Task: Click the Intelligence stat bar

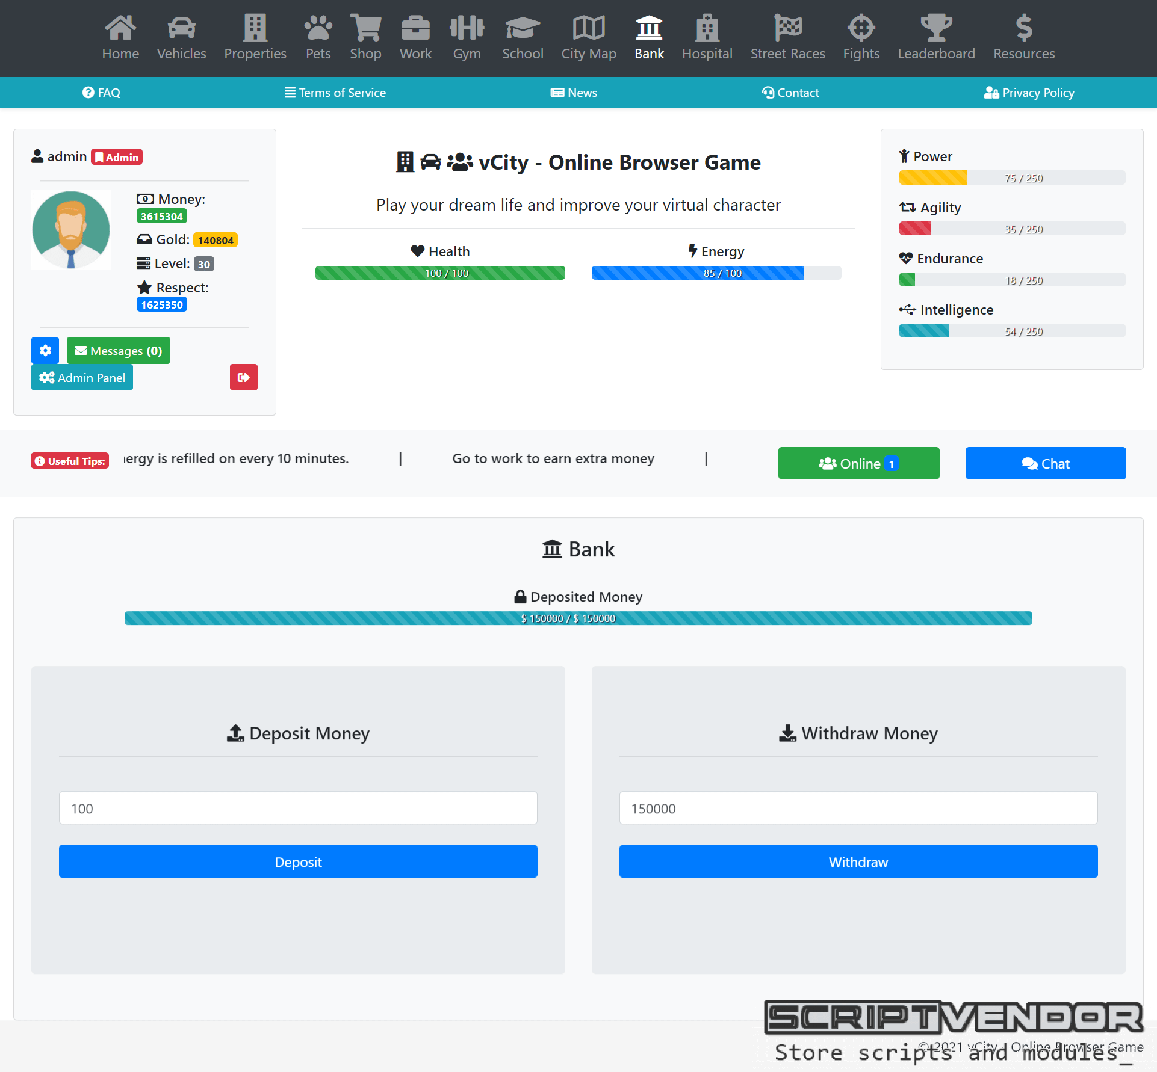Action: [1013, 331]
